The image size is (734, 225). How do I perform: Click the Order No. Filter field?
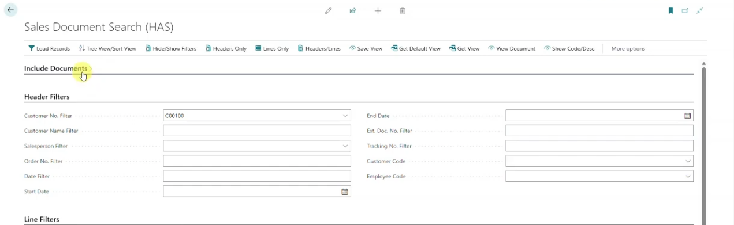pos(257,161)
